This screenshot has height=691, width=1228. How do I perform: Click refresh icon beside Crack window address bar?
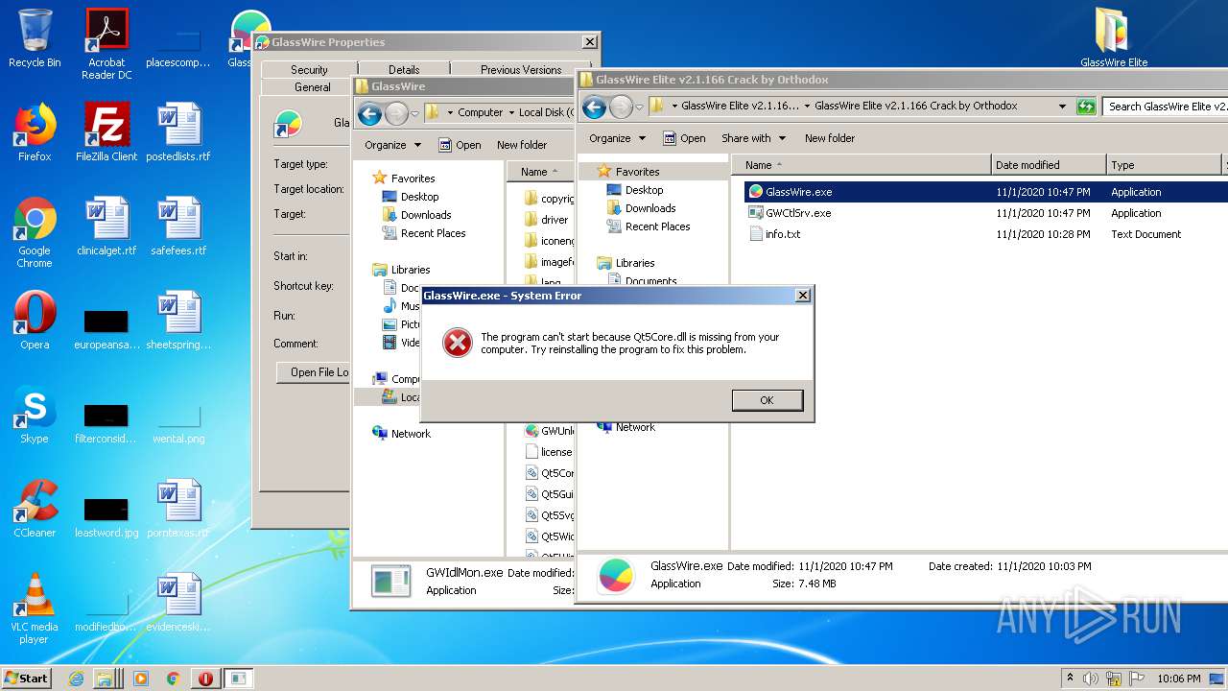[1086, 107]
